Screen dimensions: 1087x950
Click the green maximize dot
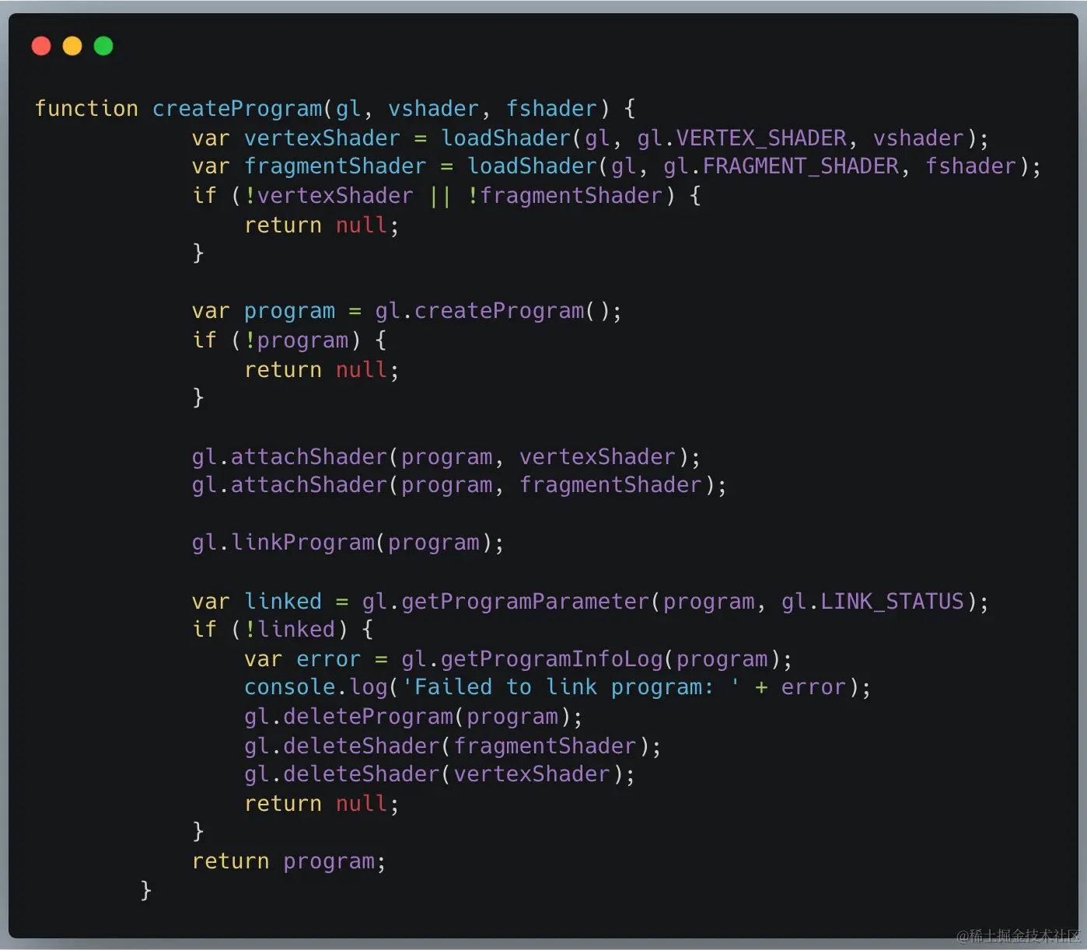click(x=103, y=47)
